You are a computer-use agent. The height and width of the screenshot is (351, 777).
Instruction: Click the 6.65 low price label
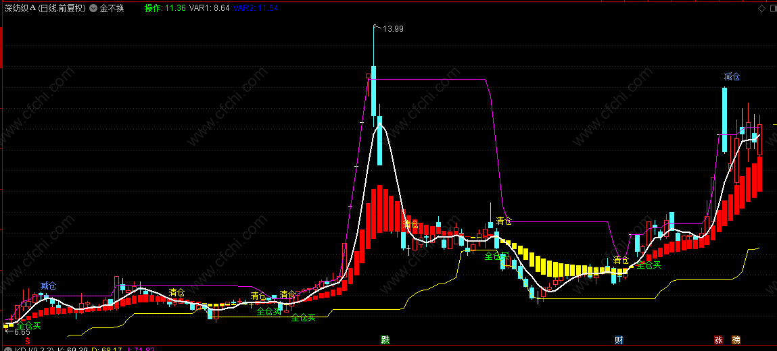22,332
